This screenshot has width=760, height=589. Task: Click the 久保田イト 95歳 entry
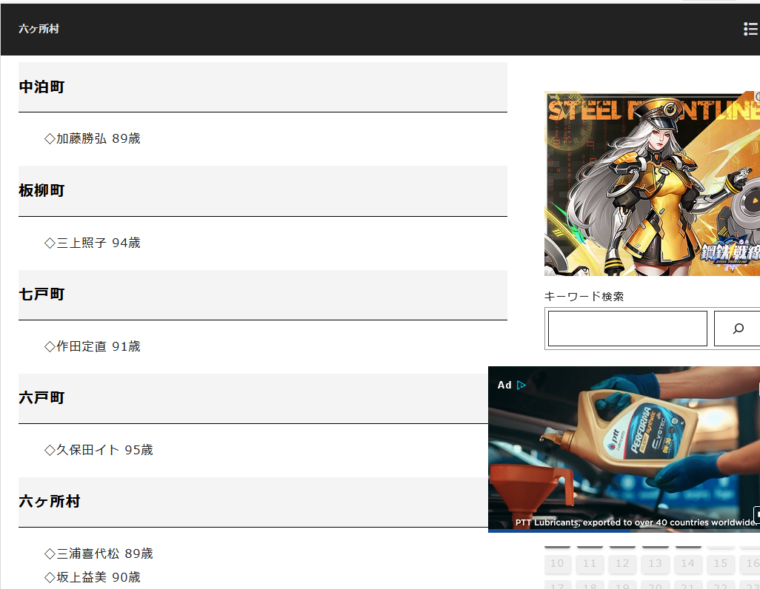(99, 450)
